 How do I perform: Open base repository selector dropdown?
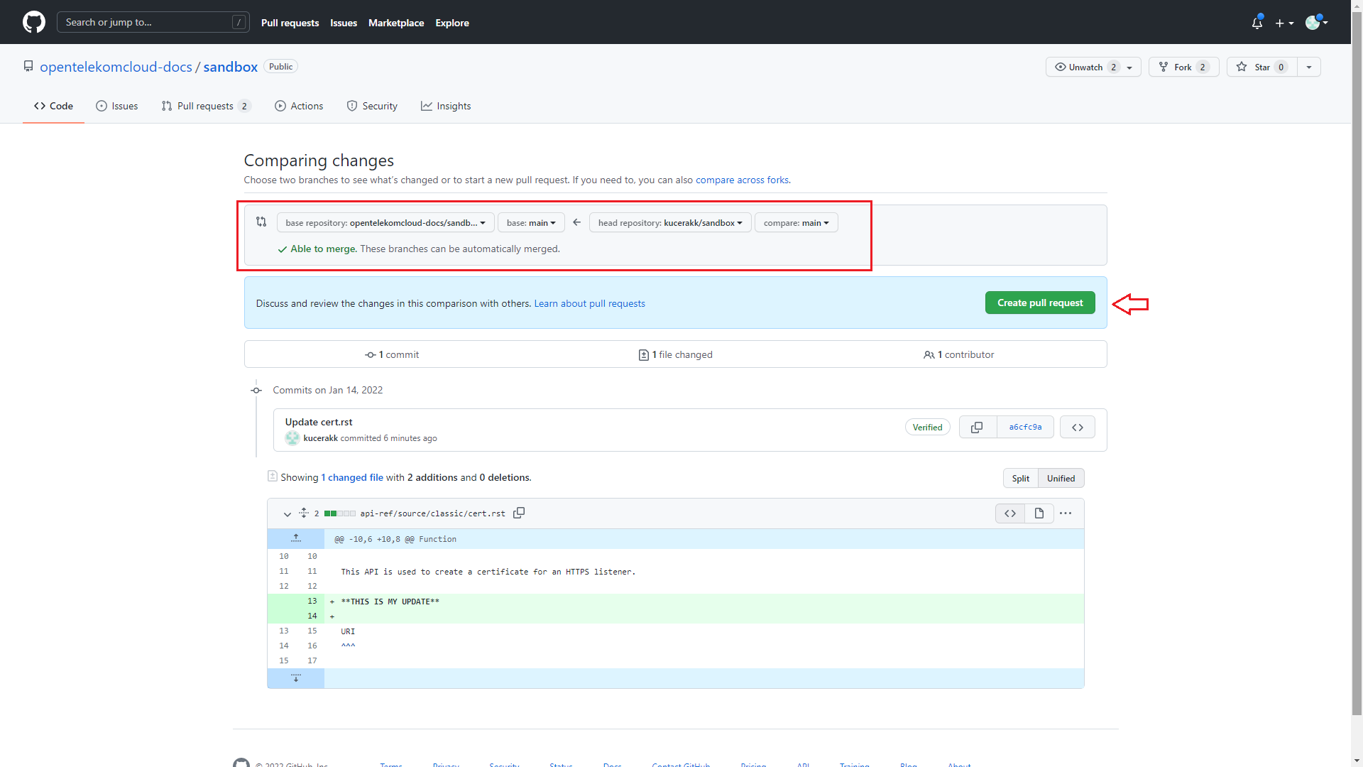(385, 222)
